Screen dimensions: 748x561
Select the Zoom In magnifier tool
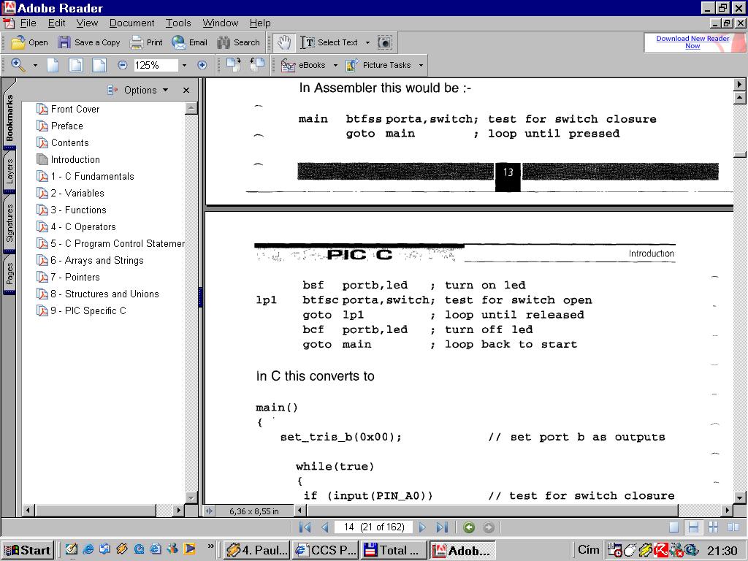(18, 65)
